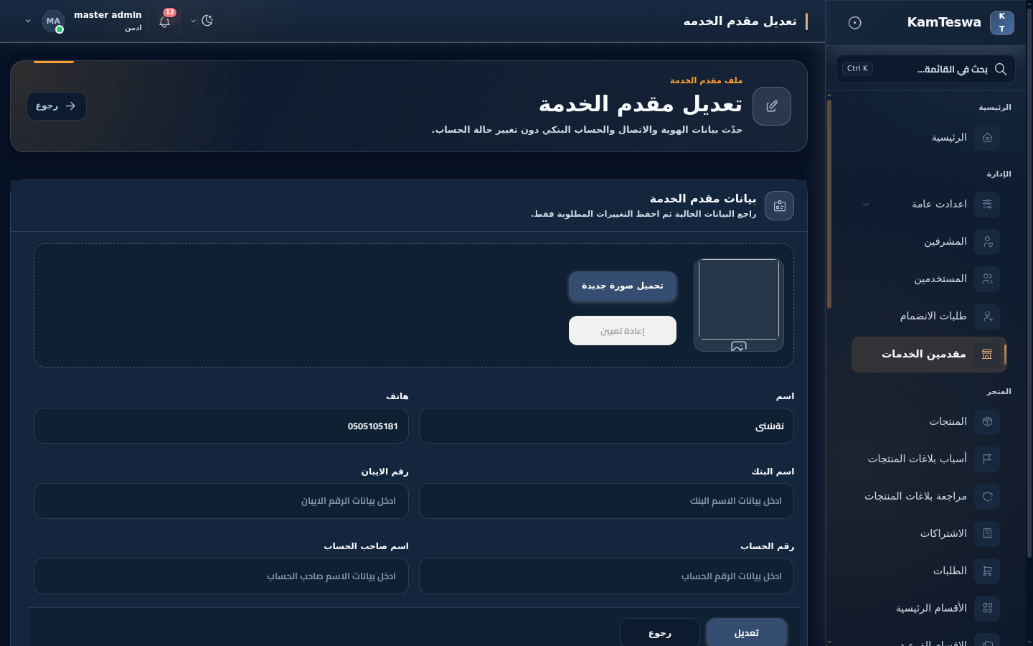Image resolution: width=1033 pixels, height=646 pixels.
Task: Click the edit pencil icon in header card
Action: [772, 106]
